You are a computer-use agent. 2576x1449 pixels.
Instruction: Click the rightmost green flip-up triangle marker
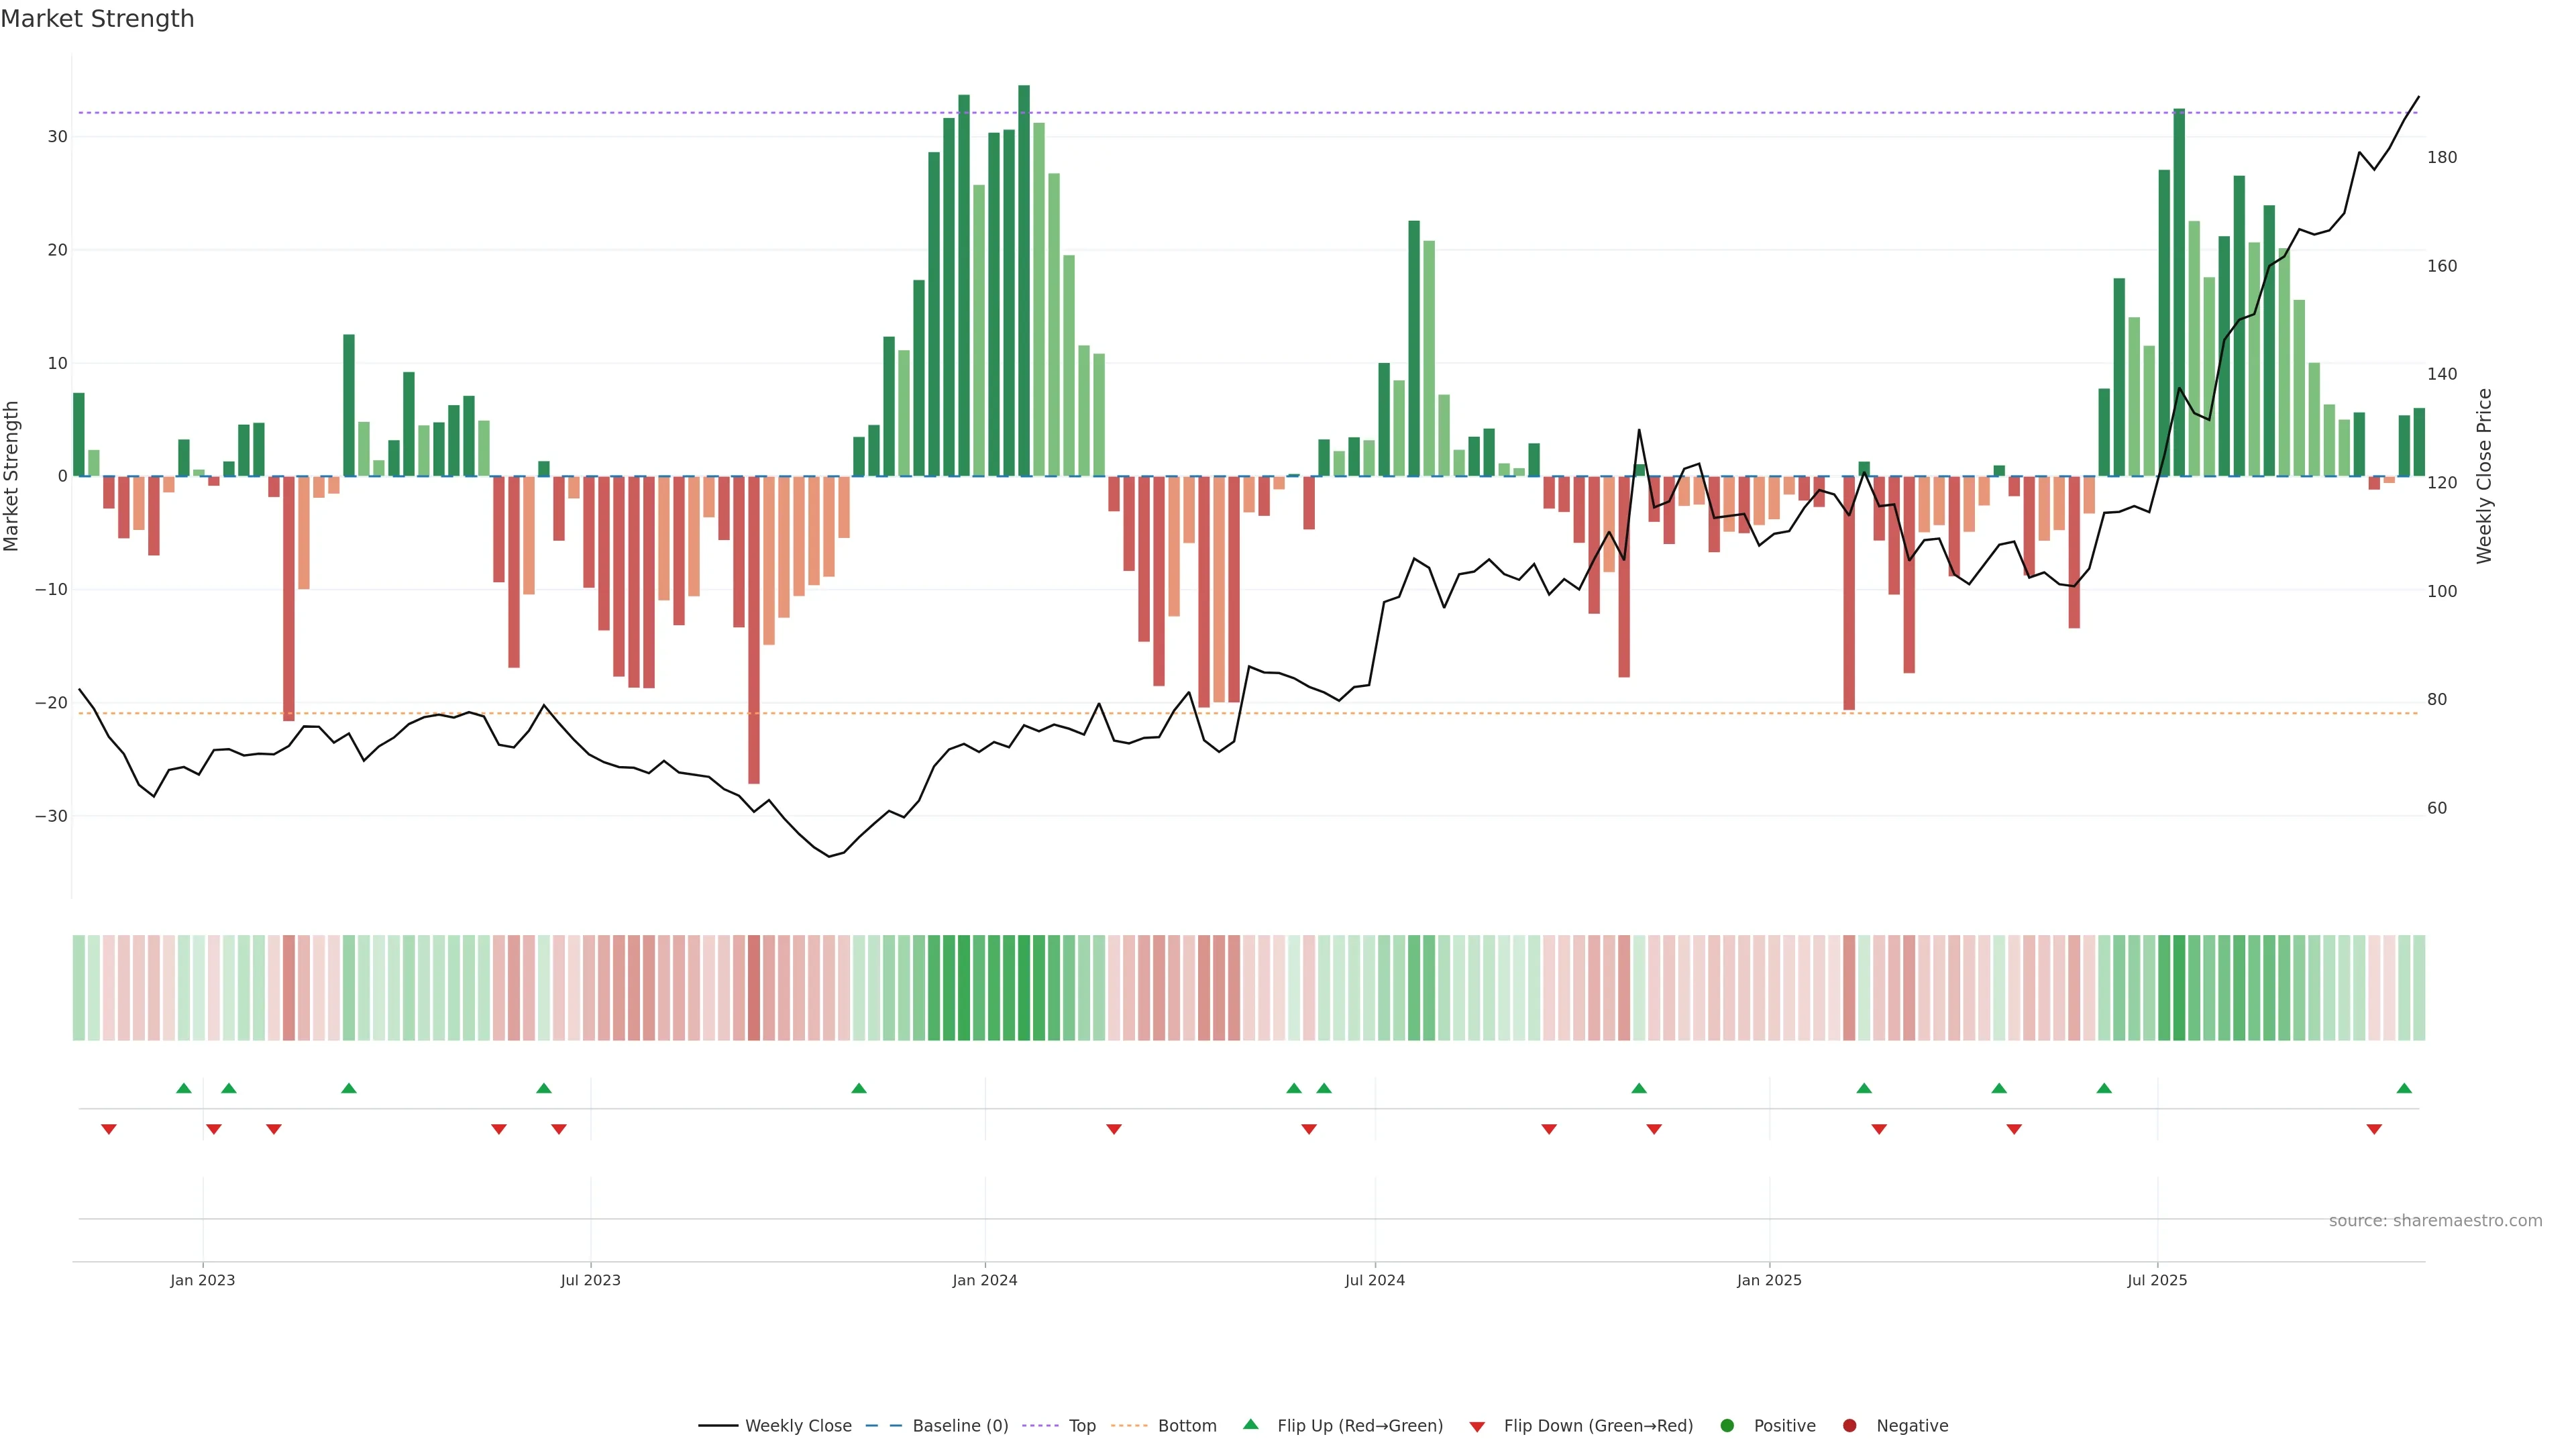pyautogui.click(x=2404, y=1088)
